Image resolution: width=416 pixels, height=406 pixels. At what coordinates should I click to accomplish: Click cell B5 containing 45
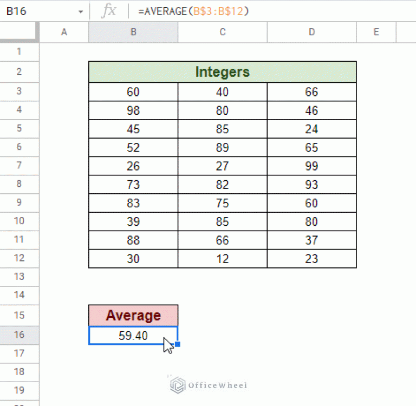pyautogui.click(x=133, y=129)
